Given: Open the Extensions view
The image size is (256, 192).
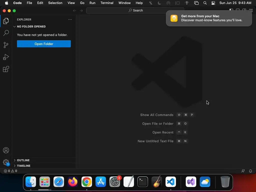Looking at the screenshot, I should coord(6,69).
